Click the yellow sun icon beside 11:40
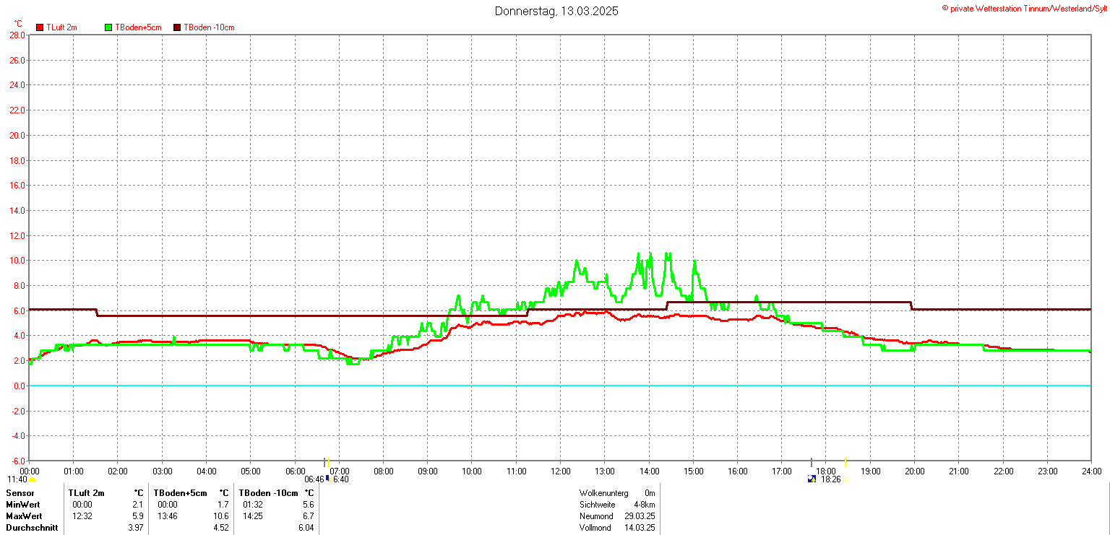1110x535 pixels. point(32,479)
